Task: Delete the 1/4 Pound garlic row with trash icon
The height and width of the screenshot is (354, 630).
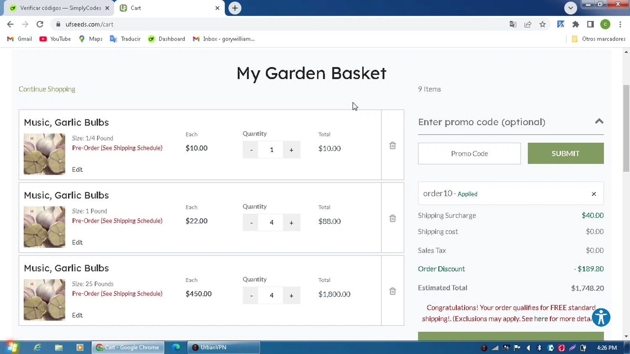Action: coord(392,146)
